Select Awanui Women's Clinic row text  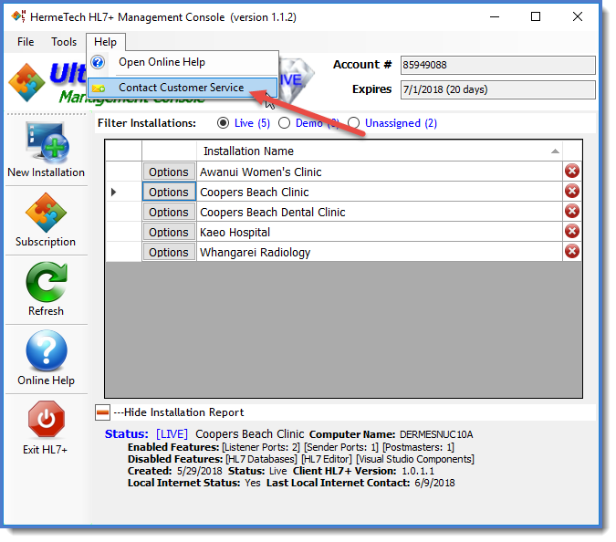click(x=261, y=172)
